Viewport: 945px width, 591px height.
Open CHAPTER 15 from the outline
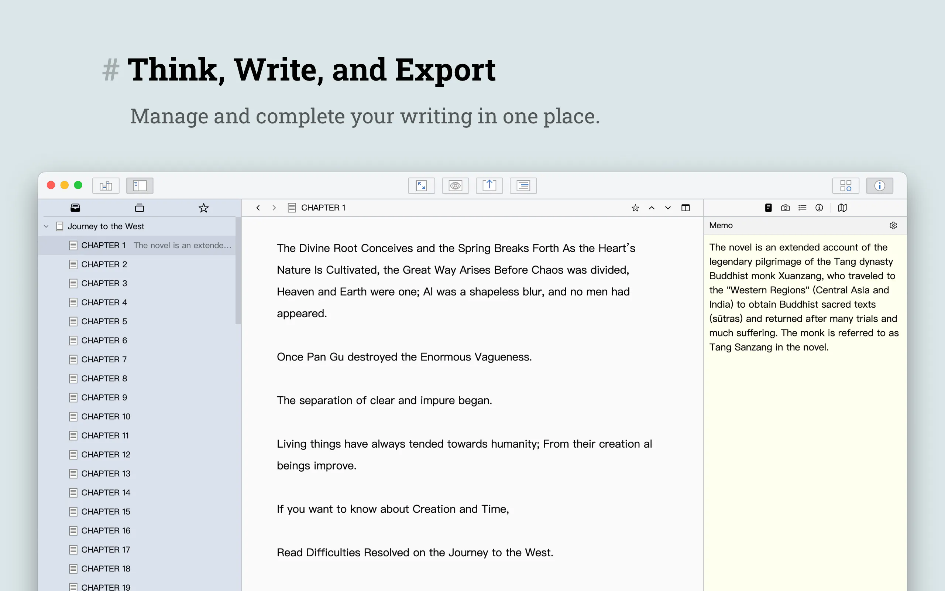(137, 512)
